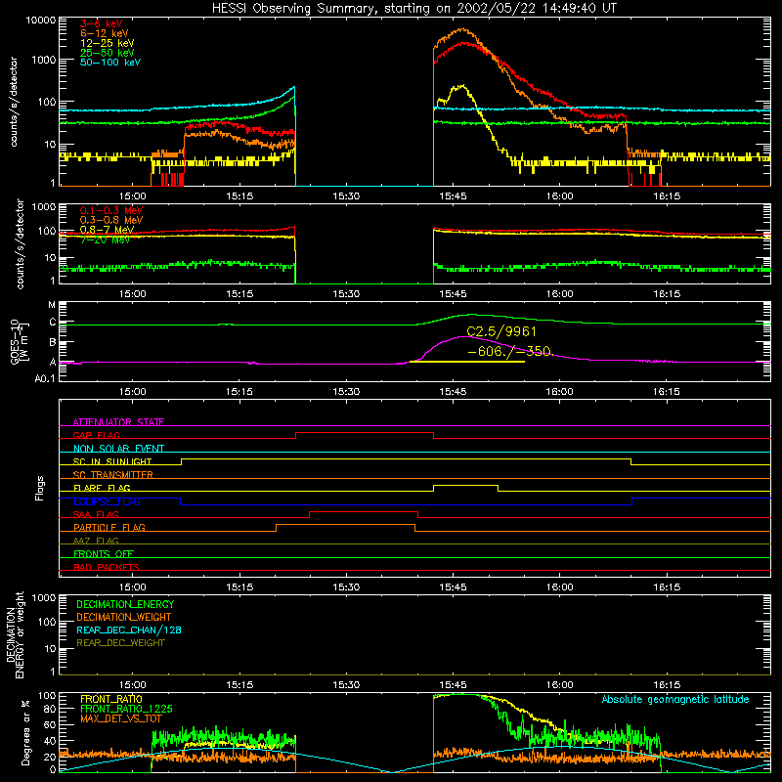Click the A0.1 tick label on GOES axis
The width and height of the screenshot is (782, 782).
pyautogui.click(x=45, y=379)
